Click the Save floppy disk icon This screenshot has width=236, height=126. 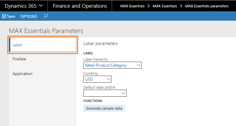tap(4, 16)
